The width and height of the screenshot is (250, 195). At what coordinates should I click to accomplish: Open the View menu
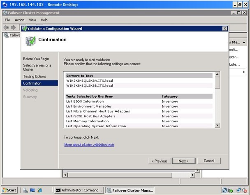[32, 20]
